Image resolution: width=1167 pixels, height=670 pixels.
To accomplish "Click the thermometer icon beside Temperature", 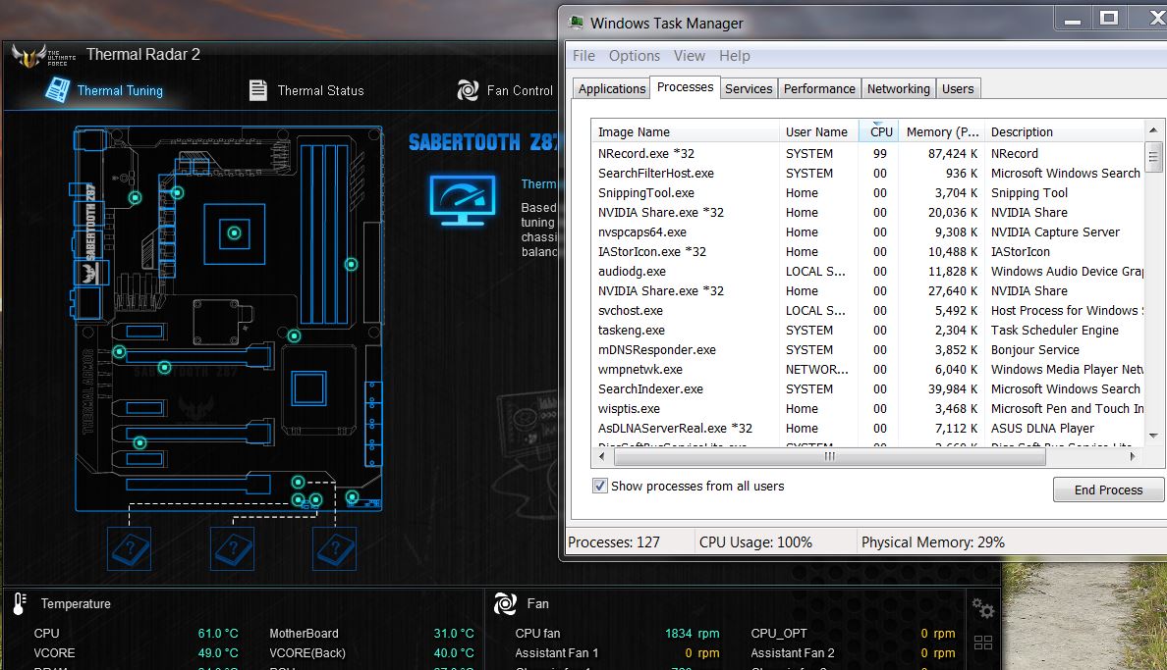I will (x=20, y=604).
